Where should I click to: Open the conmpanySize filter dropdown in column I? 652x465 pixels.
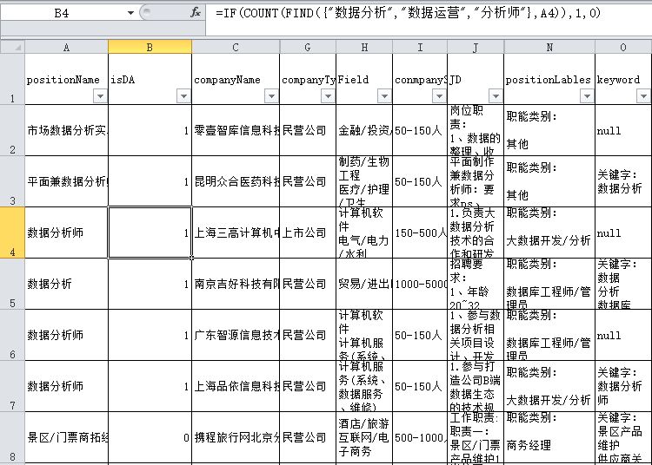click(x=439, y=96)
